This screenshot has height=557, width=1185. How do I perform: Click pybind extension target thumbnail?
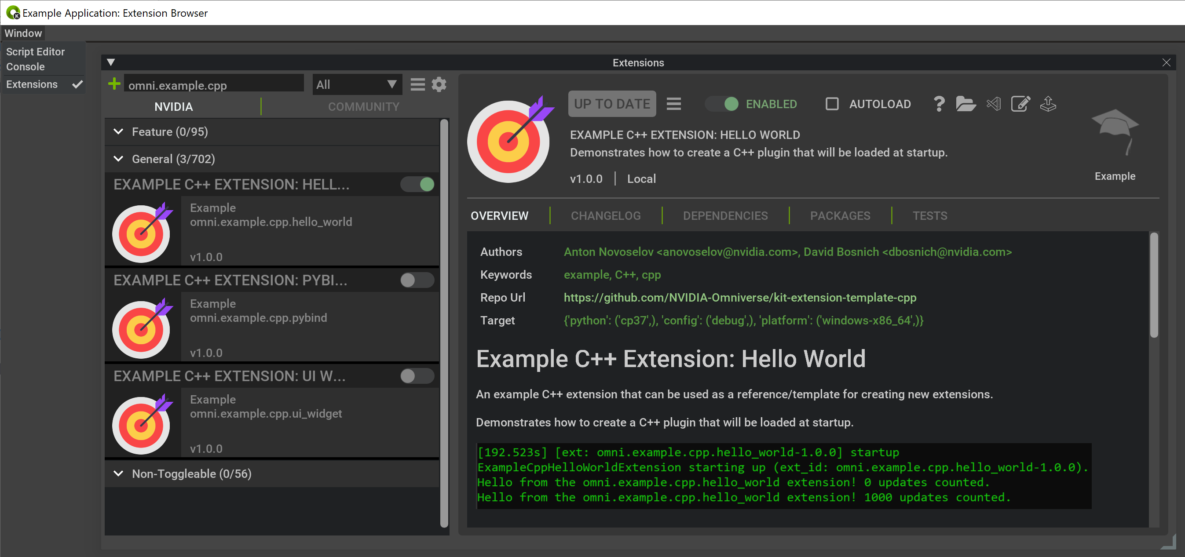(142, 328)
